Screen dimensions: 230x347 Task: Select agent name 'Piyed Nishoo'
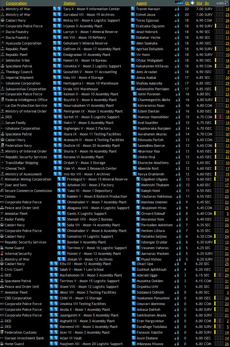151,259
